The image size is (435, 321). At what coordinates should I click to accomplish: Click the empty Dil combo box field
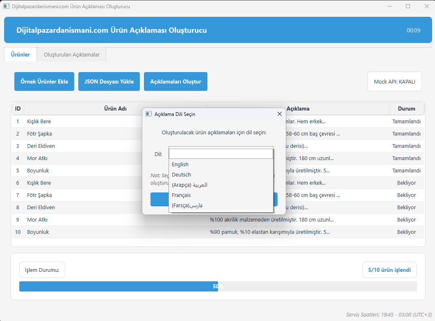click(x=221, y=154)
